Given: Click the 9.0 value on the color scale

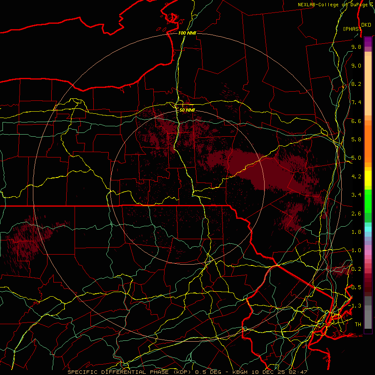Looking at the screenshot, I should (x=356, y=65).
